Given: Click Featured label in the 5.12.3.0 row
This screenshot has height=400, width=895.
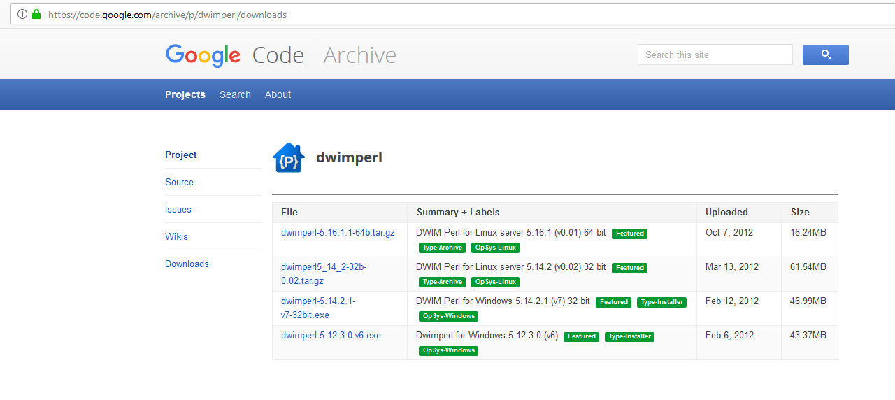Looking at the screenshot, I should click(x=581, y=336).
